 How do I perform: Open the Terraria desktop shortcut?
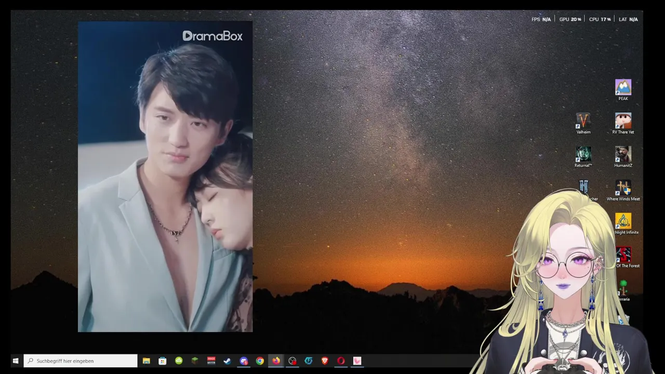pyautogui.click(x=623, y=291)
